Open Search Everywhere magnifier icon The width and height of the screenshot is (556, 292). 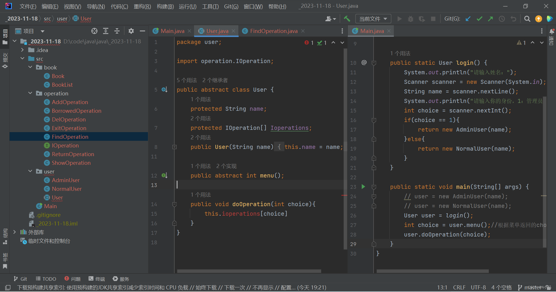[x=527, y=19]
